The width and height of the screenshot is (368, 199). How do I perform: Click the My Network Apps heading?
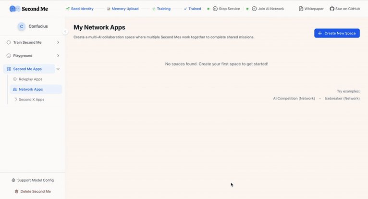(x=99, y=27)
